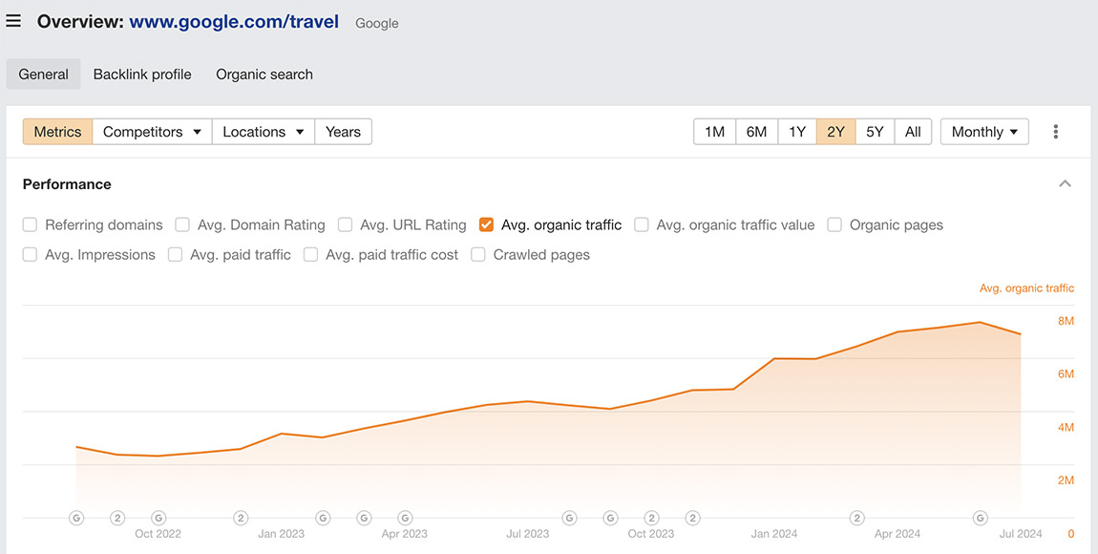Image resolution: width=1098 pixels, height=554 pixels.
Task: Click the 'Jan 2024' x-axis label
Action: coord(773,534)
